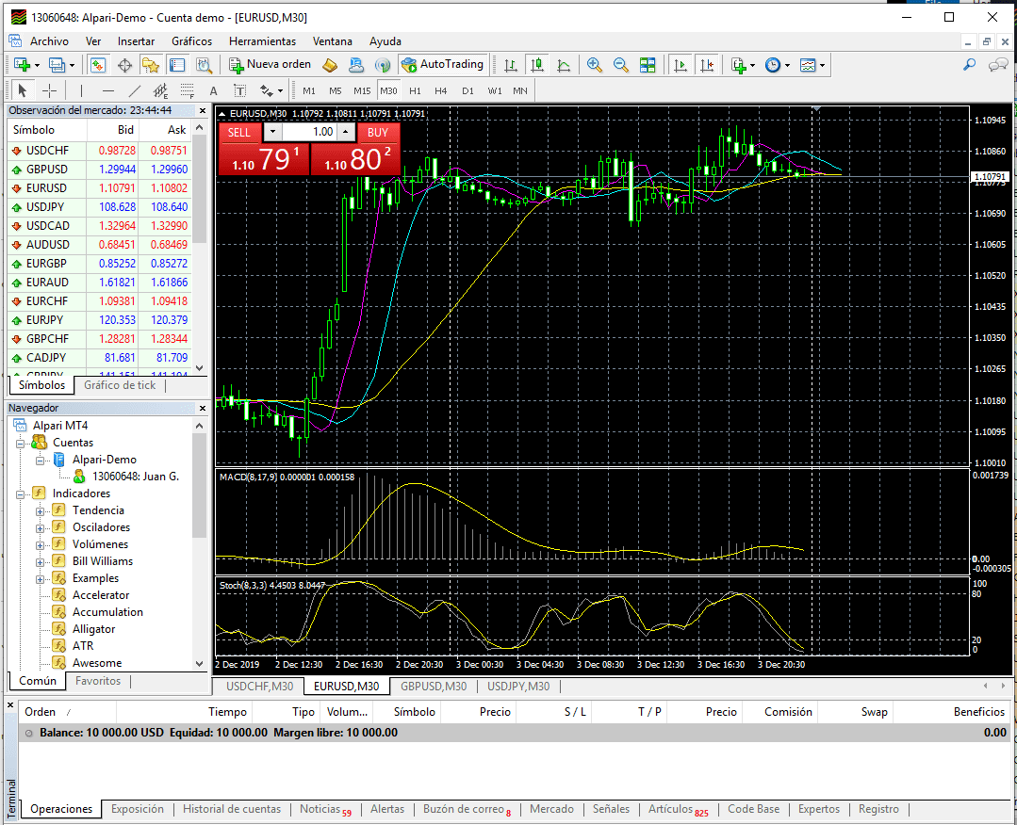This screenshot has height=825, width=1017.
Task: Expand the Tendencia indicators folder
Action: pyautogui.click(x=41, y=510)
